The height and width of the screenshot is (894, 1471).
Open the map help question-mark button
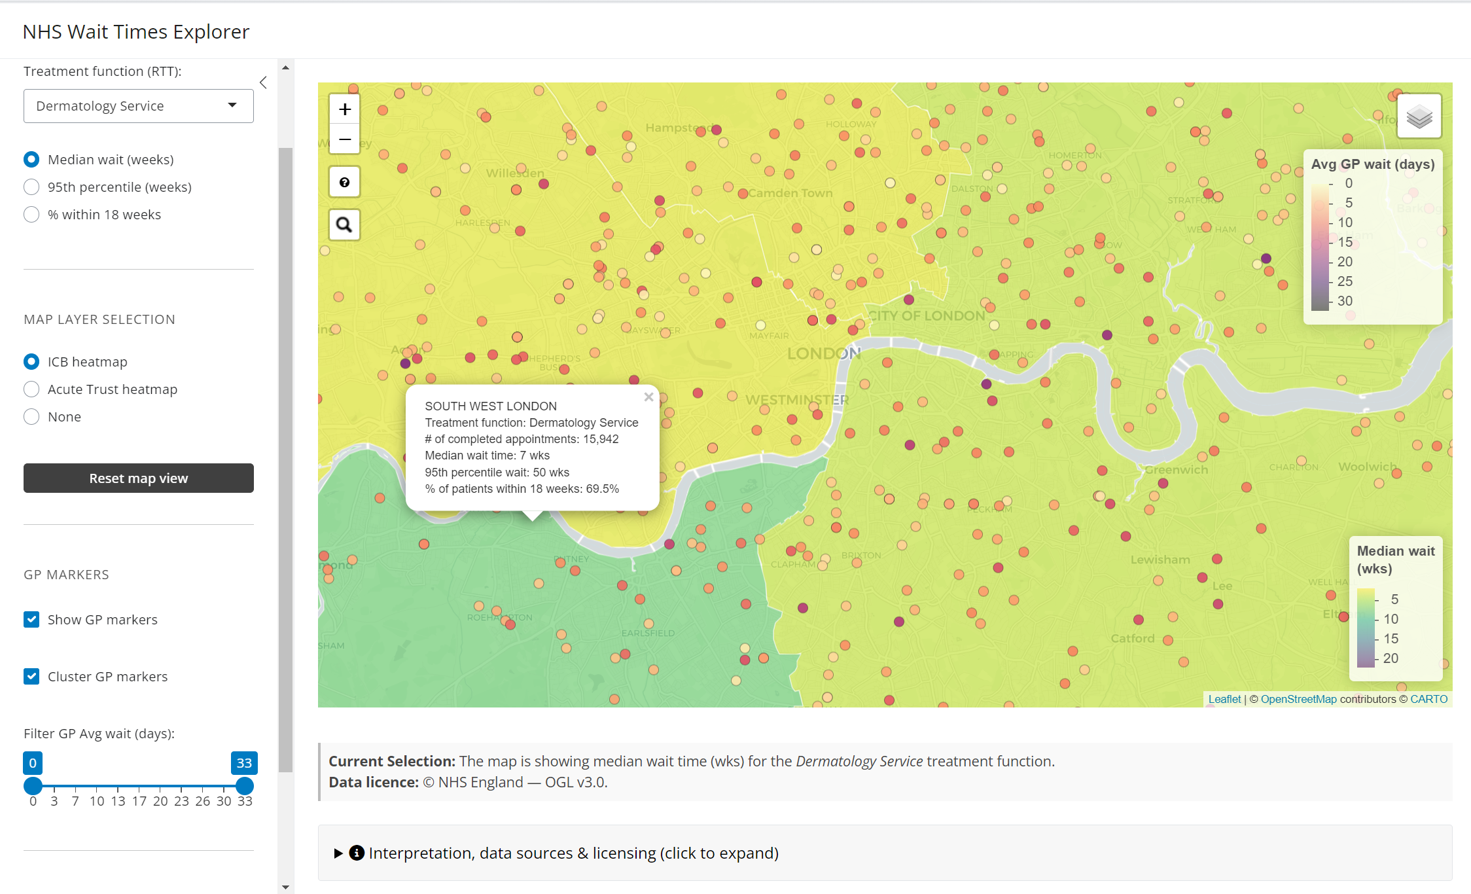coord(345,183)
